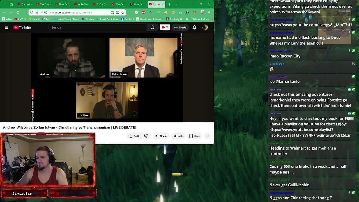359x202 pixels.
Task: Save the video to a playlist
Action: [194, 136]
